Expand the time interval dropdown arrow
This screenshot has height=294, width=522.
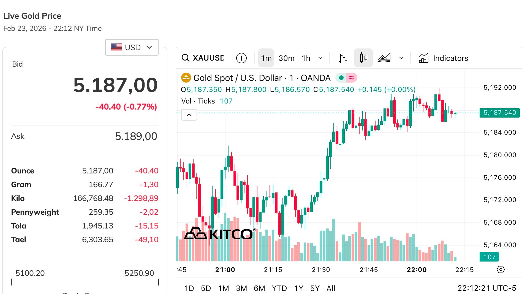point(320,58)
